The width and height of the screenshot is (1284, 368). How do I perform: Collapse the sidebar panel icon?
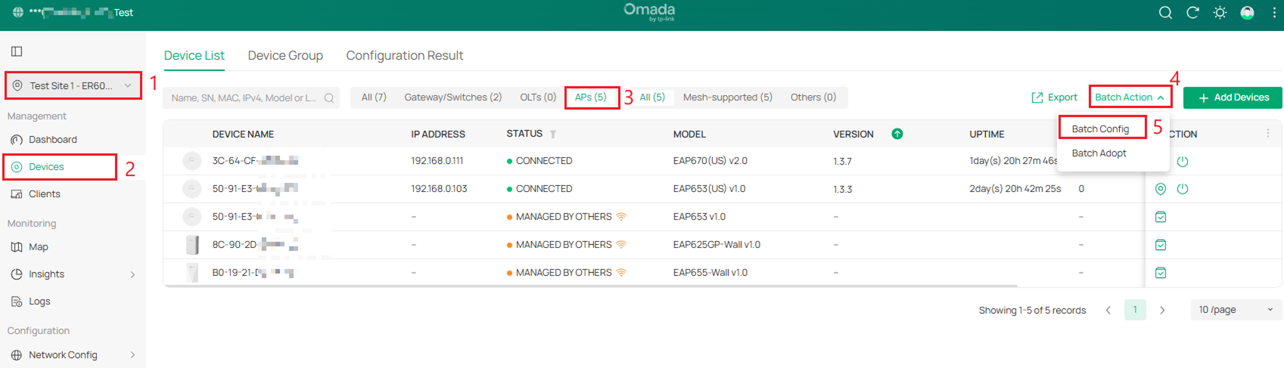point(17,51)
